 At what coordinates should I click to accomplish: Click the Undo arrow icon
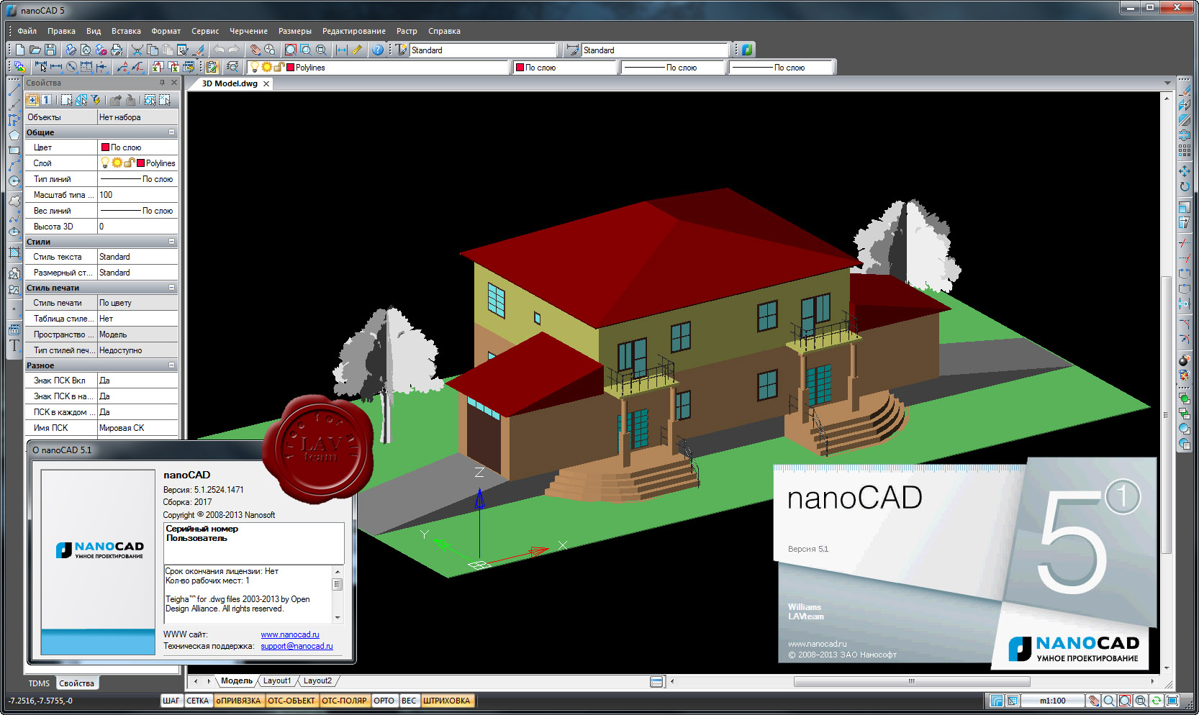coord(219,50)
